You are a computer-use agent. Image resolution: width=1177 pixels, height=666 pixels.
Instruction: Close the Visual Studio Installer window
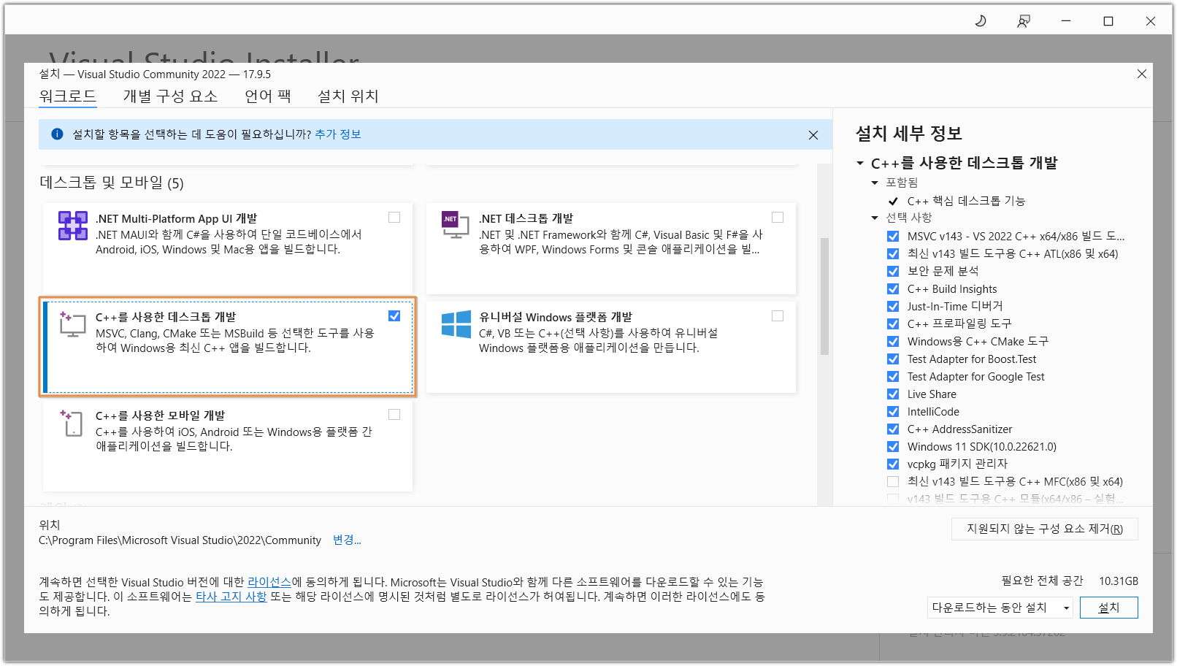pos(1151,21)
